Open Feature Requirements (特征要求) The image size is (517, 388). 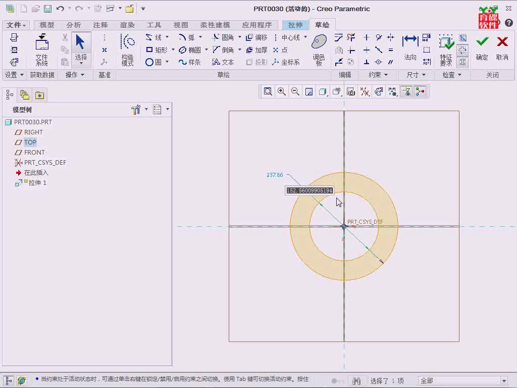tap(446, 50)
